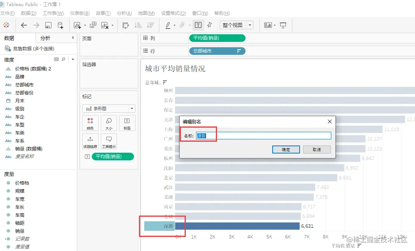
Task: Open the 仪表板(B) menu
Action: [x=80, y=13]
